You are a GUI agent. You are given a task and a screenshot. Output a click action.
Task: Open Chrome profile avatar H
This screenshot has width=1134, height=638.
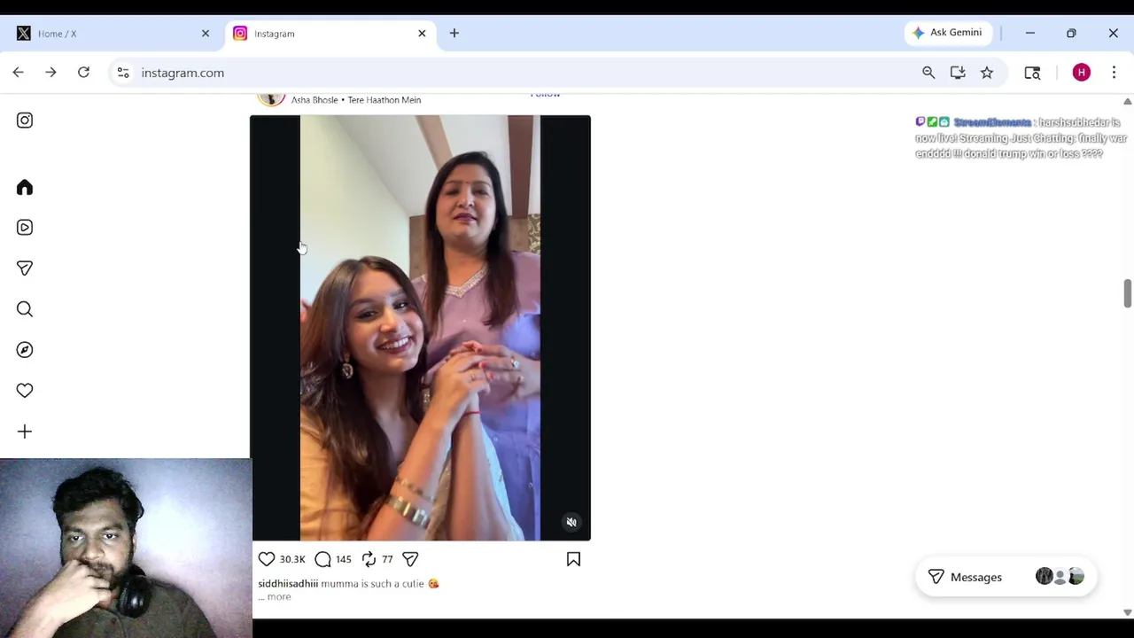(x=1081, y=73)
